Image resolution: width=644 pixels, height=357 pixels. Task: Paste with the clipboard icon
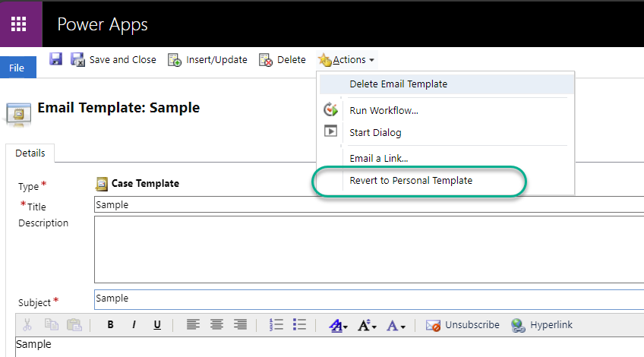[x=74, y=324]
